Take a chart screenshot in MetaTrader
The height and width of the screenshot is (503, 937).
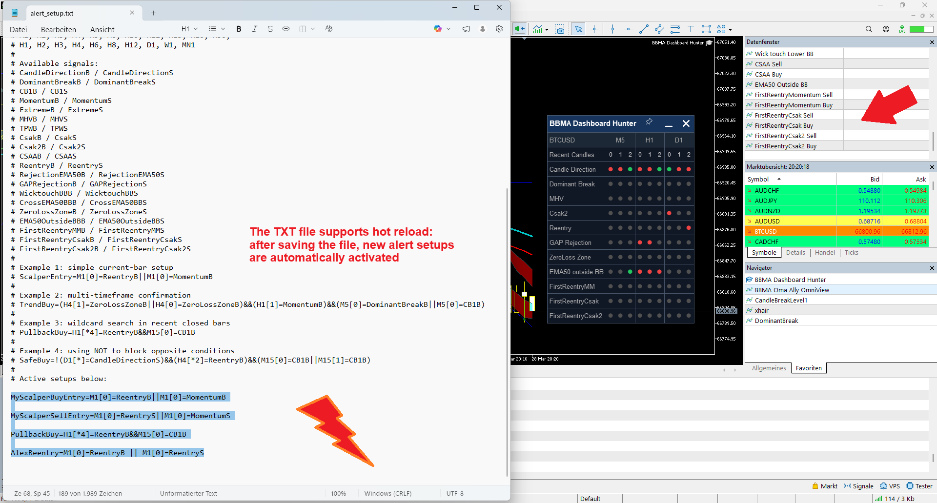pos(560,29)
